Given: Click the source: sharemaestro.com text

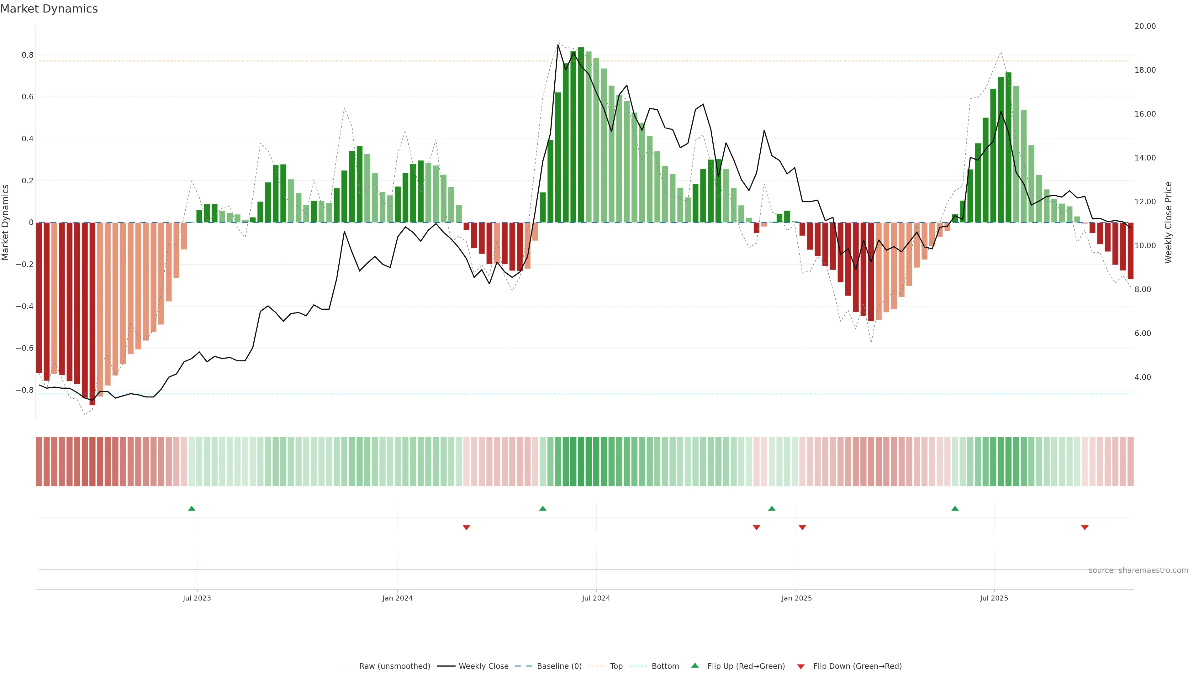Looking at the screenshot, I should (x=1138, y=570).
